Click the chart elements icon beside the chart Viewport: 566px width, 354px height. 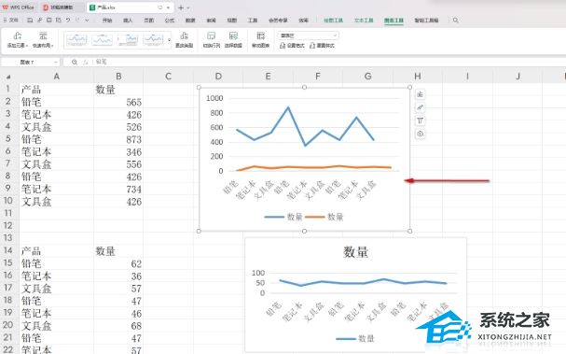pos(420,94)
